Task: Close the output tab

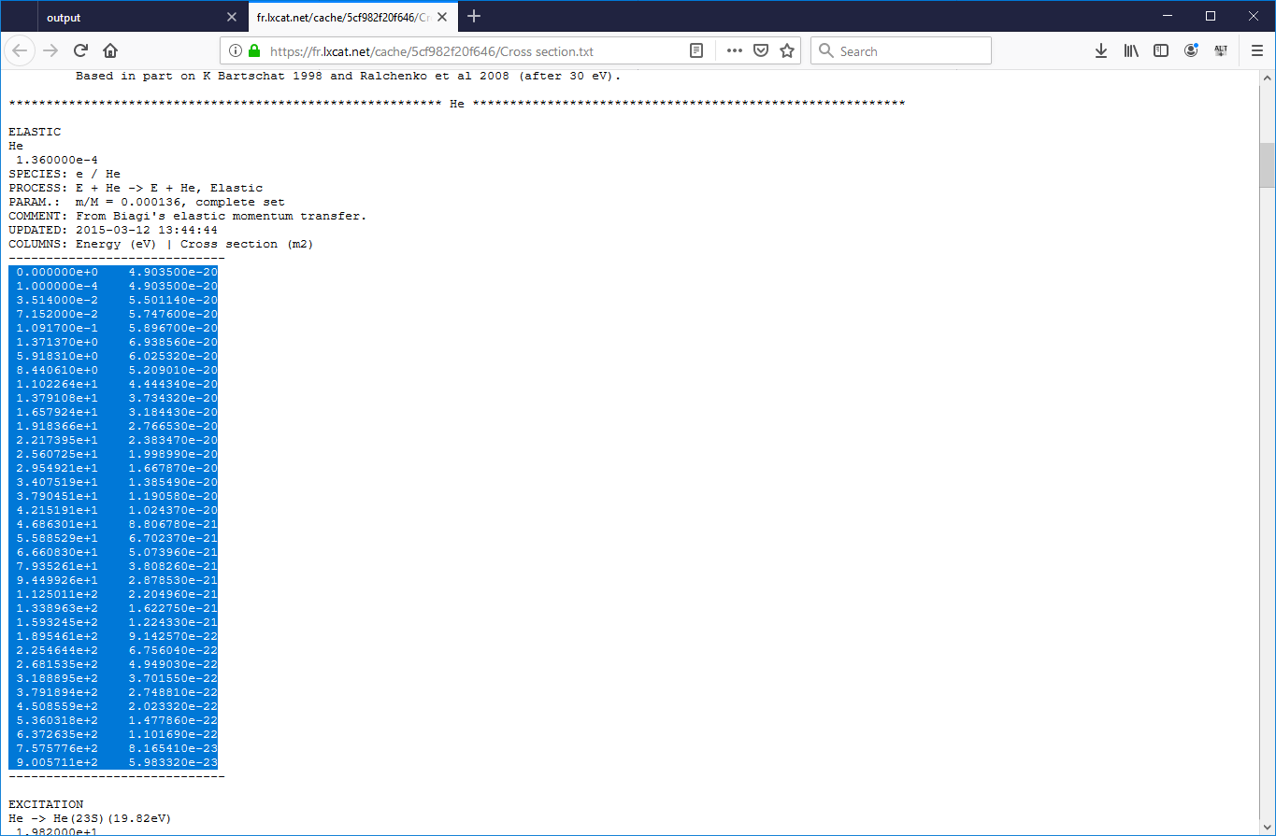Action: coord(232,17)
